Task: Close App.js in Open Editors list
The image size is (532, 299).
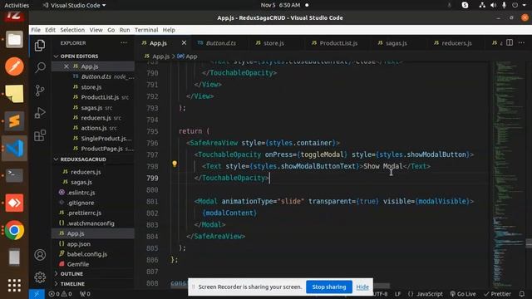Action: 66,66
